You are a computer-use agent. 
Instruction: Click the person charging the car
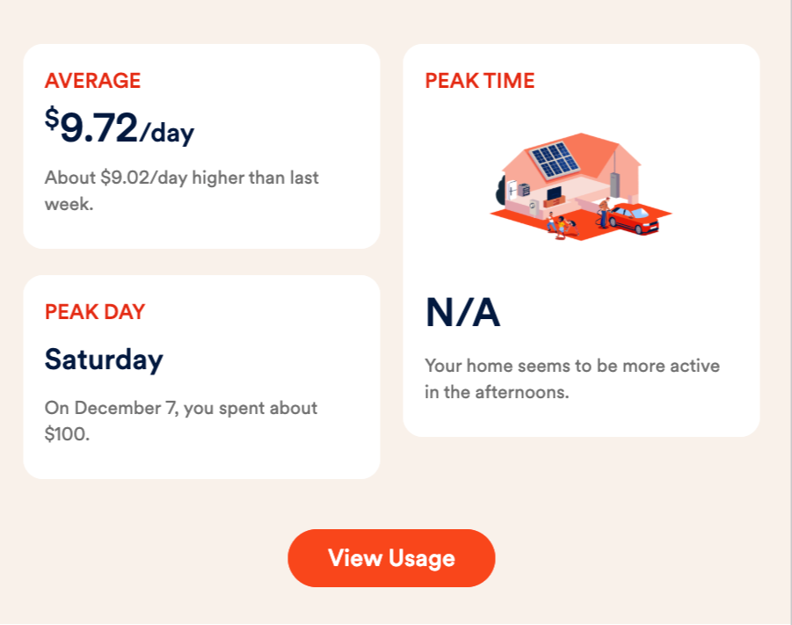[x=604, y=212]
